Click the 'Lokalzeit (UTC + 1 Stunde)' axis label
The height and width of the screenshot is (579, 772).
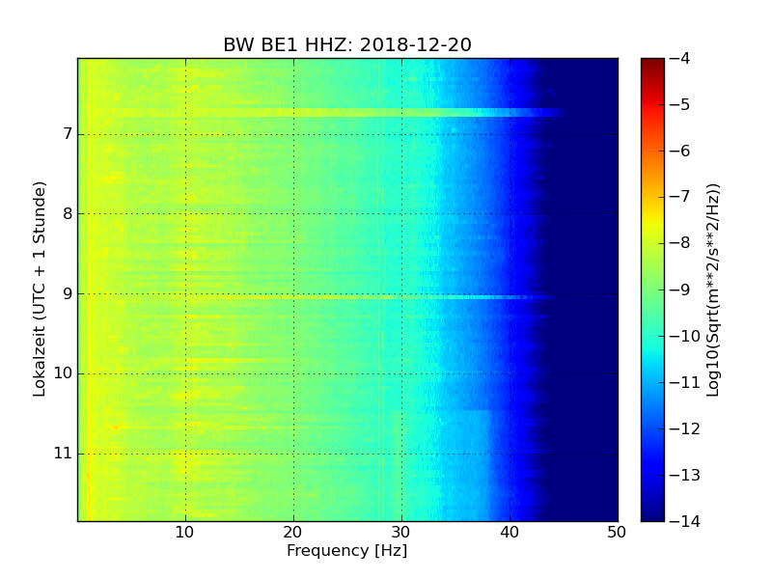[x=40, y=289]
